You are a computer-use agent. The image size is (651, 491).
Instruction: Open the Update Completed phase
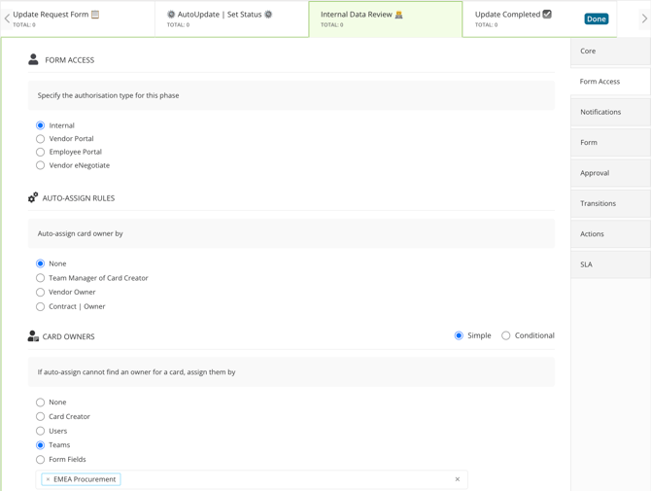pos(523,18)
